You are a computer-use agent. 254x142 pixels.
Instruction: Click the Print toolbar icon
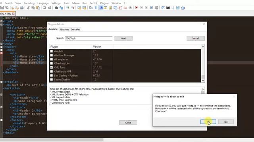22,8
